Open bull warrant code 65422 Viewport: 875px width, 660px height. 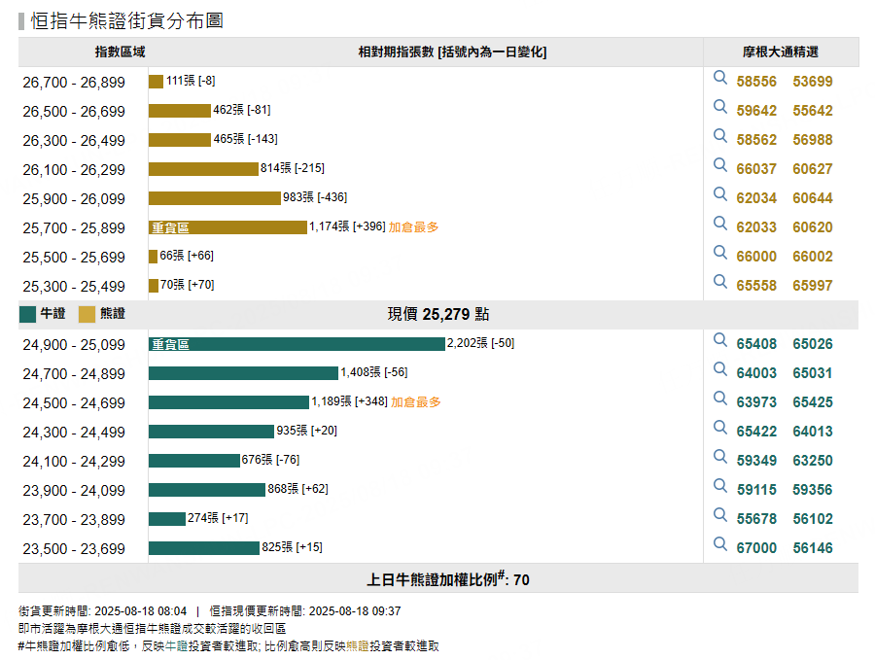tap(756, 432)
